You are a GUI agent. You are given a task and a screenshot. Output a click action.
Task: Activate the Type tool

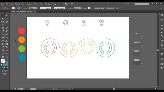[3, 25]
